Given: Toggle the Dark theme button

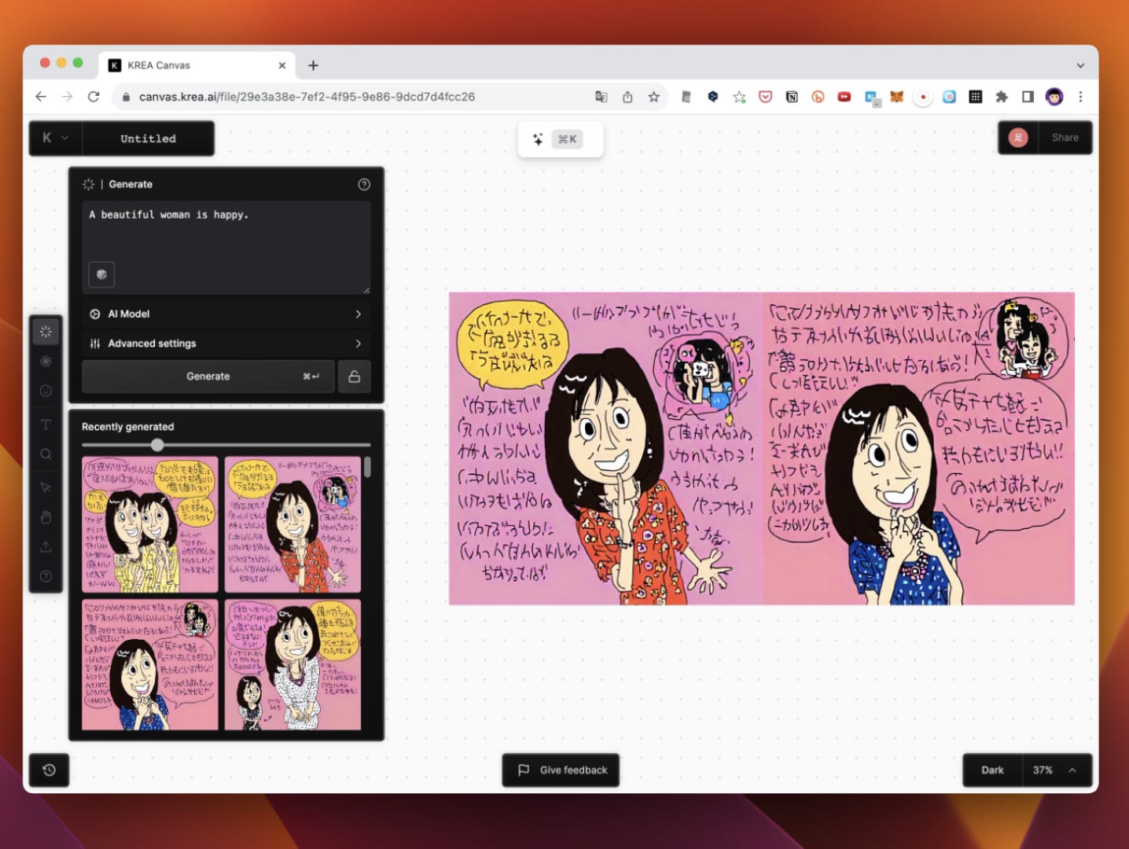Looking at the screenshot, I should pos(992,770).
